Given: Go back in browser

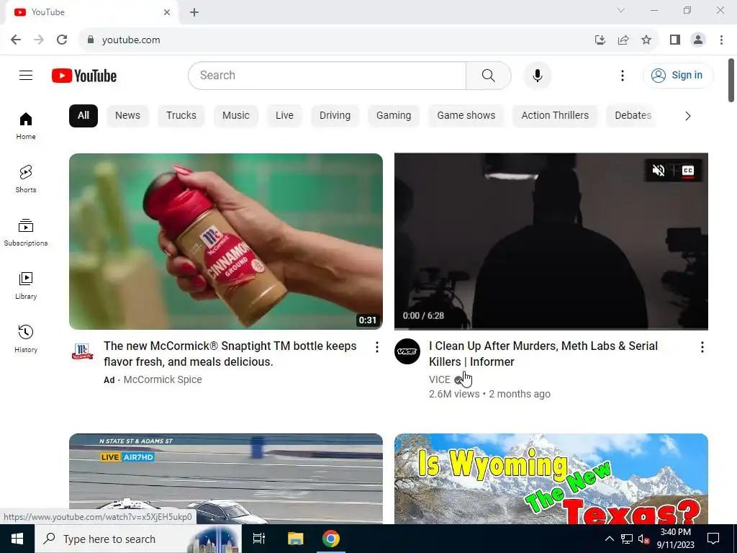Looking at the screenshot, I should point(16,40).
